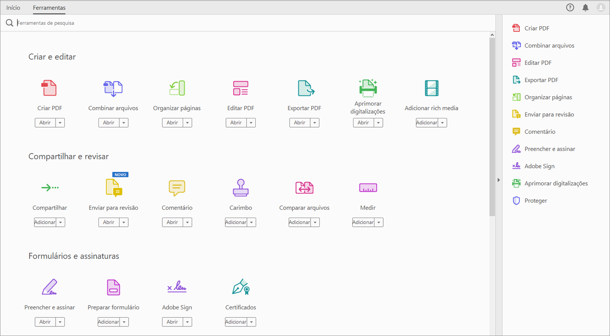The width and height of the screenshot is (610, 336).
Task: Open the Carimbo dropdown arrow
Action: (x=251, y=222)
